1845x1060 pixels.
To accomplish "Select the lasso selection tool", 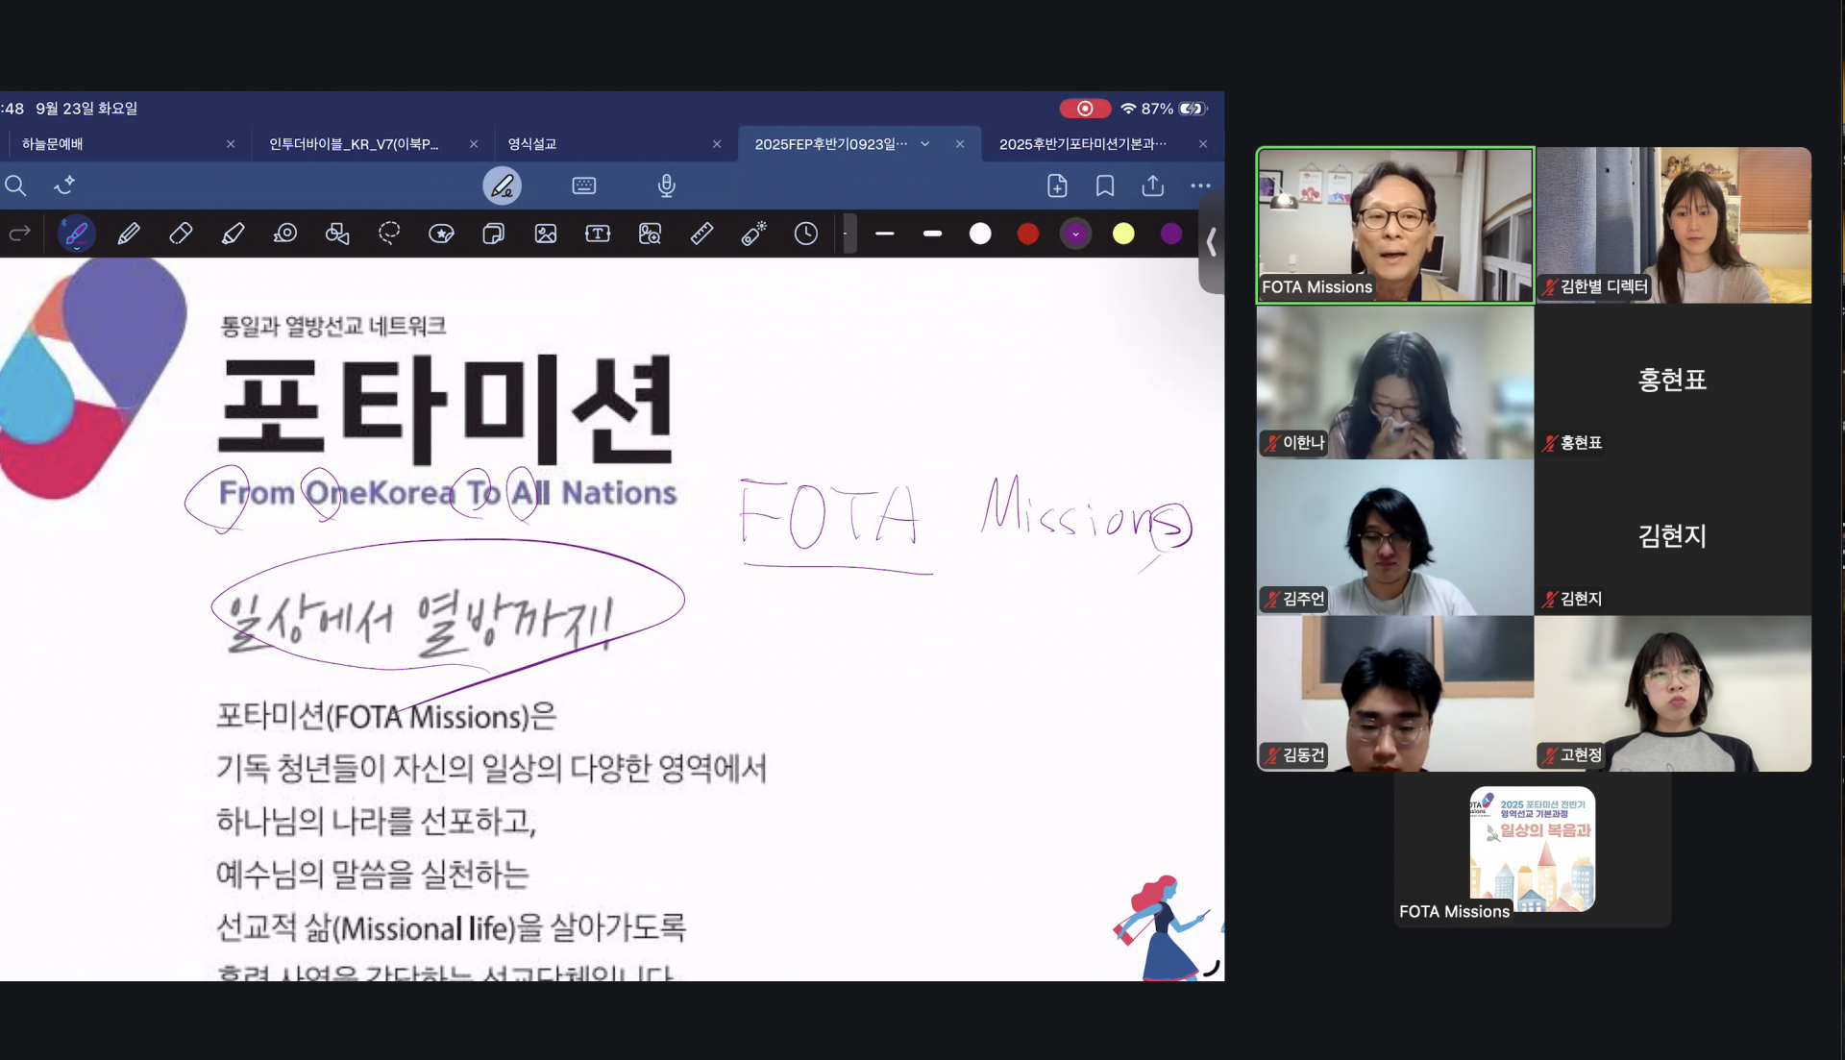I will pos(389,234).
